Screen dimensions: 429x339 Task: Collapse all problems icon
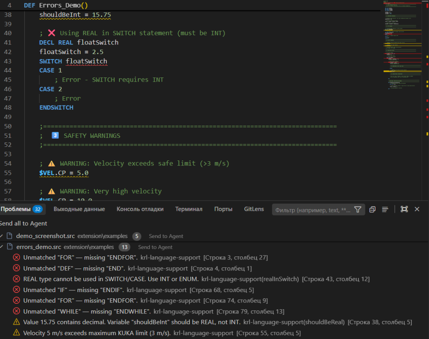tap(372, 210)
